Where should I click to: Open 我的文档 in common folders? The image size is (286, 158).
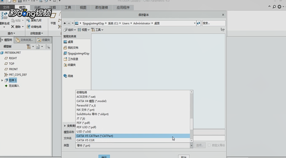coord(71,48)
